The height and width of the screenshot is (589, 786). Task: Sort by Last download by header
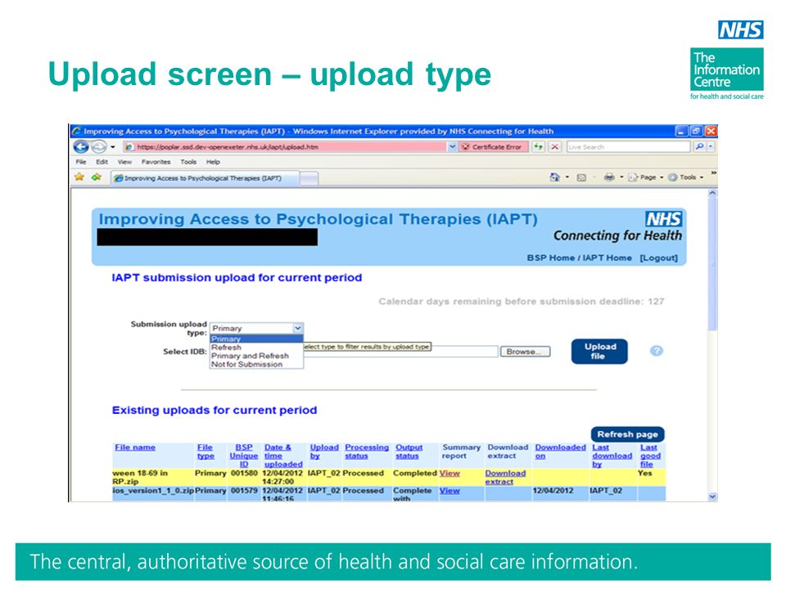[x=612, y=456]
